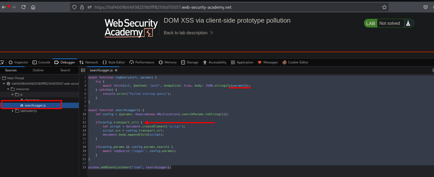This screenshot has width=434, height=177.
Task: Bookmark this page with the star icon
Action: tap(384, 7)
